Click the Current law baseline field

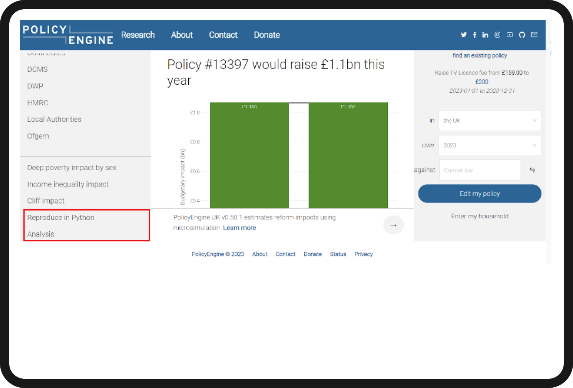tap(480, 170)
